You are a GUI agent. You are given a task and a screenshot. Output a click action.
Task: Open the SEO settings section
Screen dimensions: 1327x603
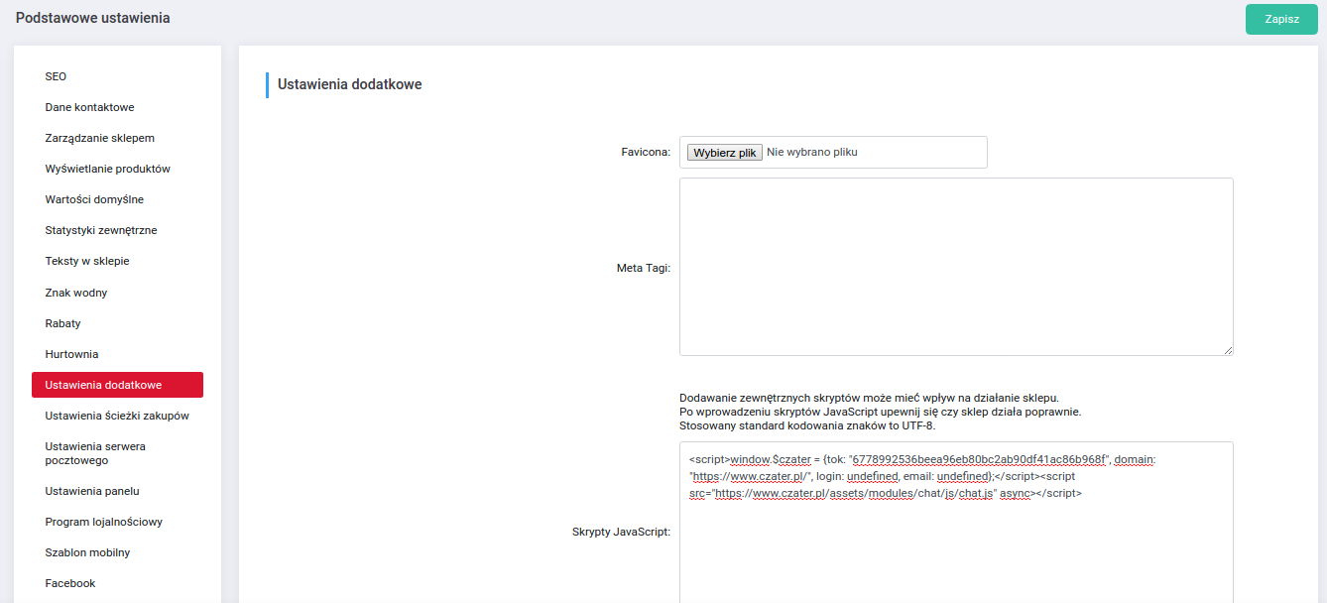pyautogui.click(x=56, y=76)
